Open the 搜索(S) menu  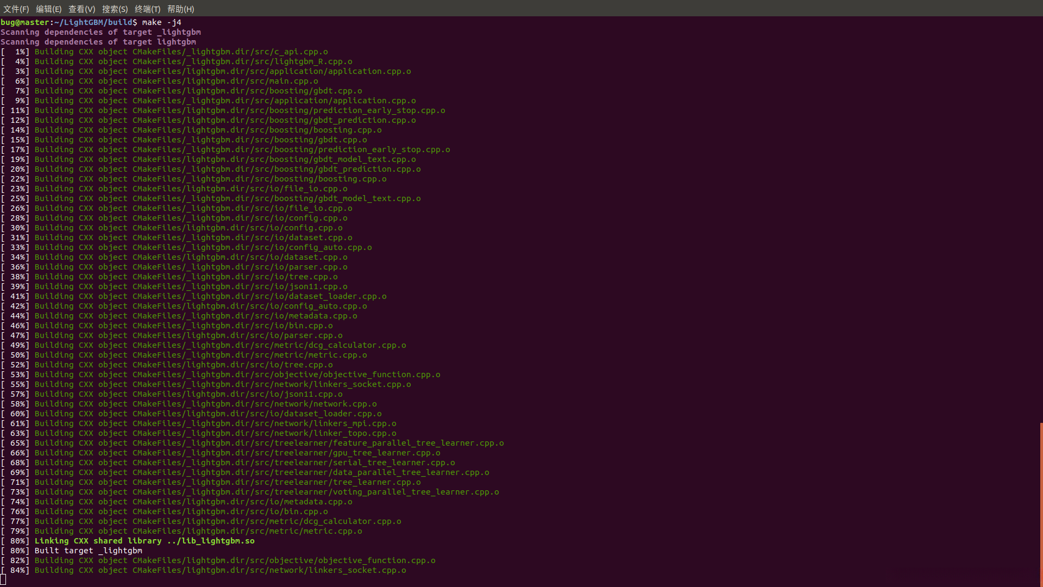click(x=115, y=9)
